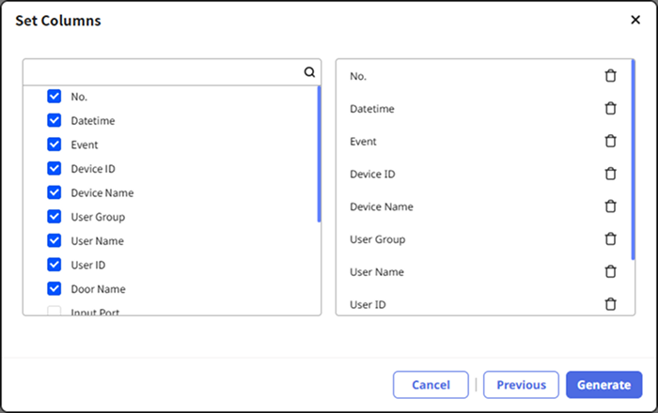Go back with the Previous button
The height and width of the screenshot is (413, 658).
[521, 385]
